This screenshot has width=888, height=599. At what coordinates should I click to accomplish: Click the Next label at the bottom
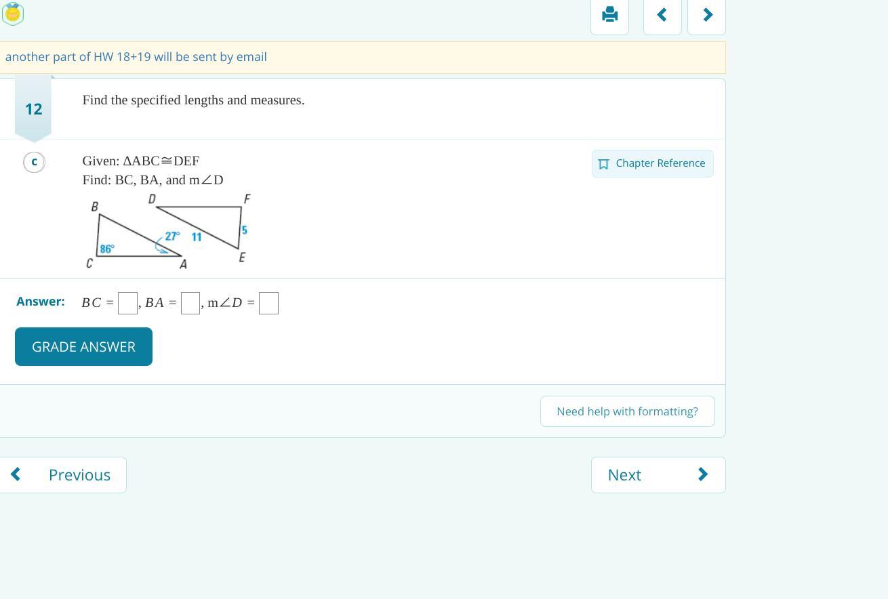[x=624, y=474]
